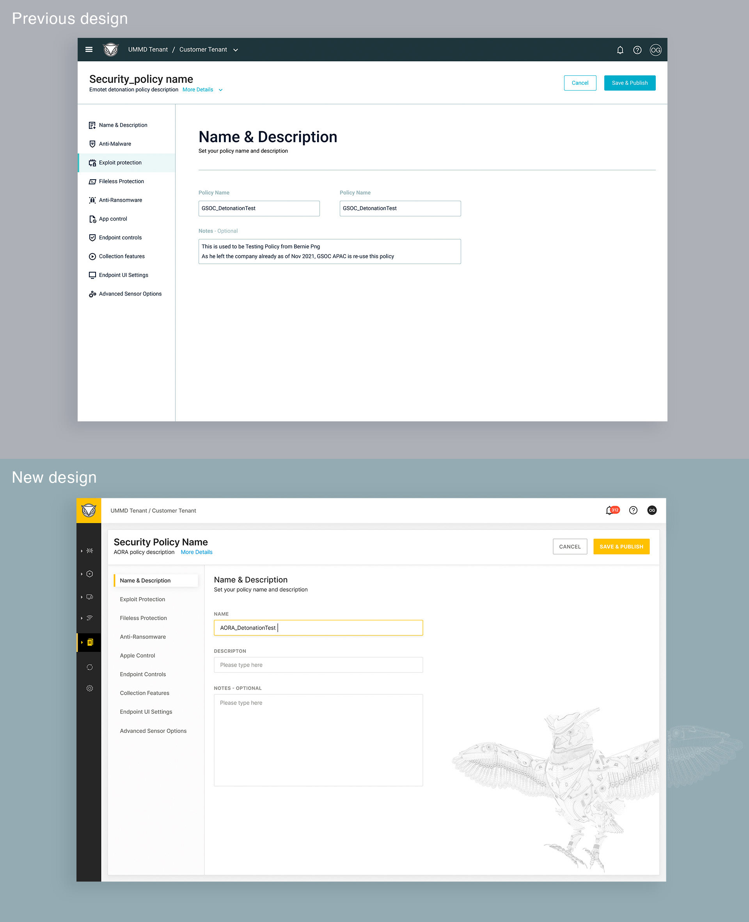
Task: Select Apple Control in new design menu
Action: [137, 656]
